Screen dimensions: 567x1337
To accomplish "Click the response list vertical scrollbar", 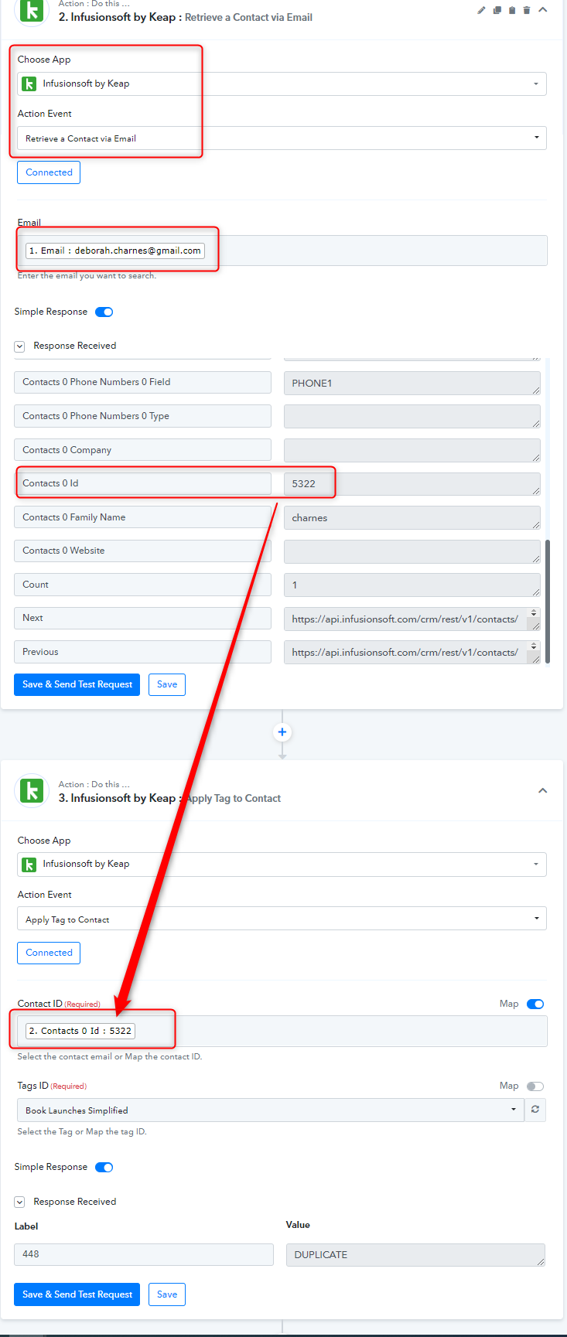I will pos(548,602).
